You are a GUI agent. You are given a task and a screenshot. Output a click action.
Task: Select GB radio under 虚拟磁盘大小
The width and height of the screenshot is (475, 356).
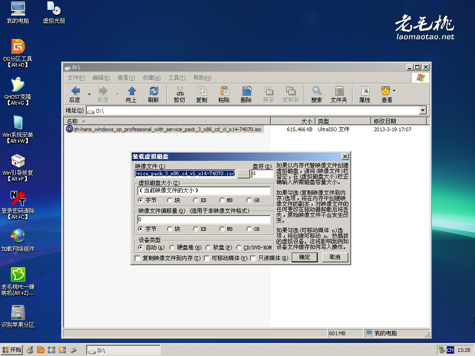point(249,200)
